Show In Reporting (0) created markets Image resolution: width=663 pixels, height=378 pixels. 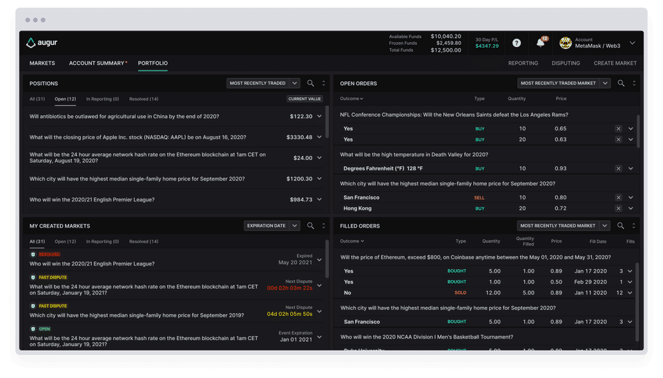102,241
